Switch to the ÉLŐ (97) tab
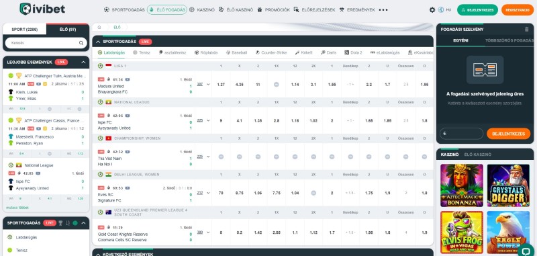This screenshot has width=537, height=256. pos(68,30)
